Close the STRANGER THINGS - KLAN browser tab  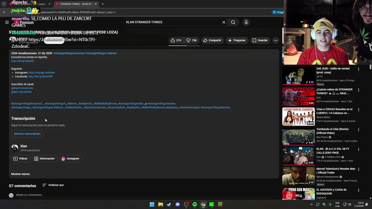tap(96, 4)
